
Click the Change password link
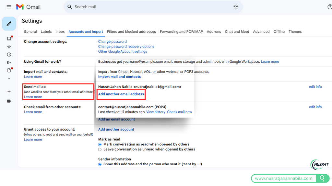coord(113,42)
